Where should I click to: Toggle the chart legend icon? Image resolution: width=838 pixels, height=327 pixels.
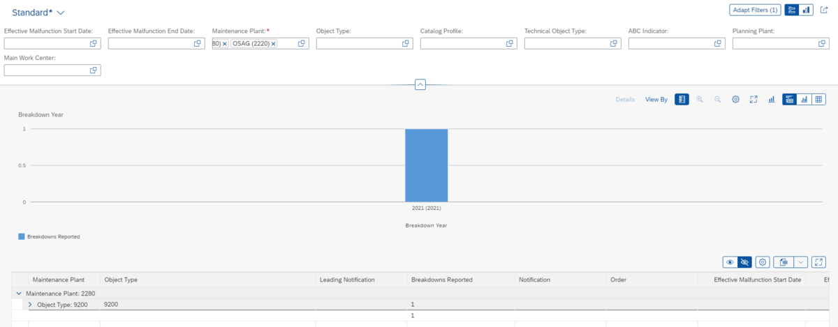pos(682,100)
